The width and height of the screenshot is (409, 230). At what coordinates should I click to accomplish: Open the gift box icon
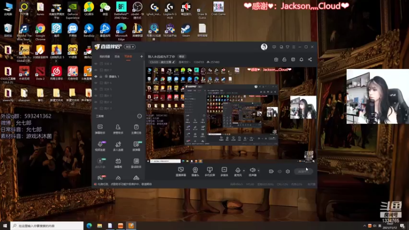[x=276, y=59]
